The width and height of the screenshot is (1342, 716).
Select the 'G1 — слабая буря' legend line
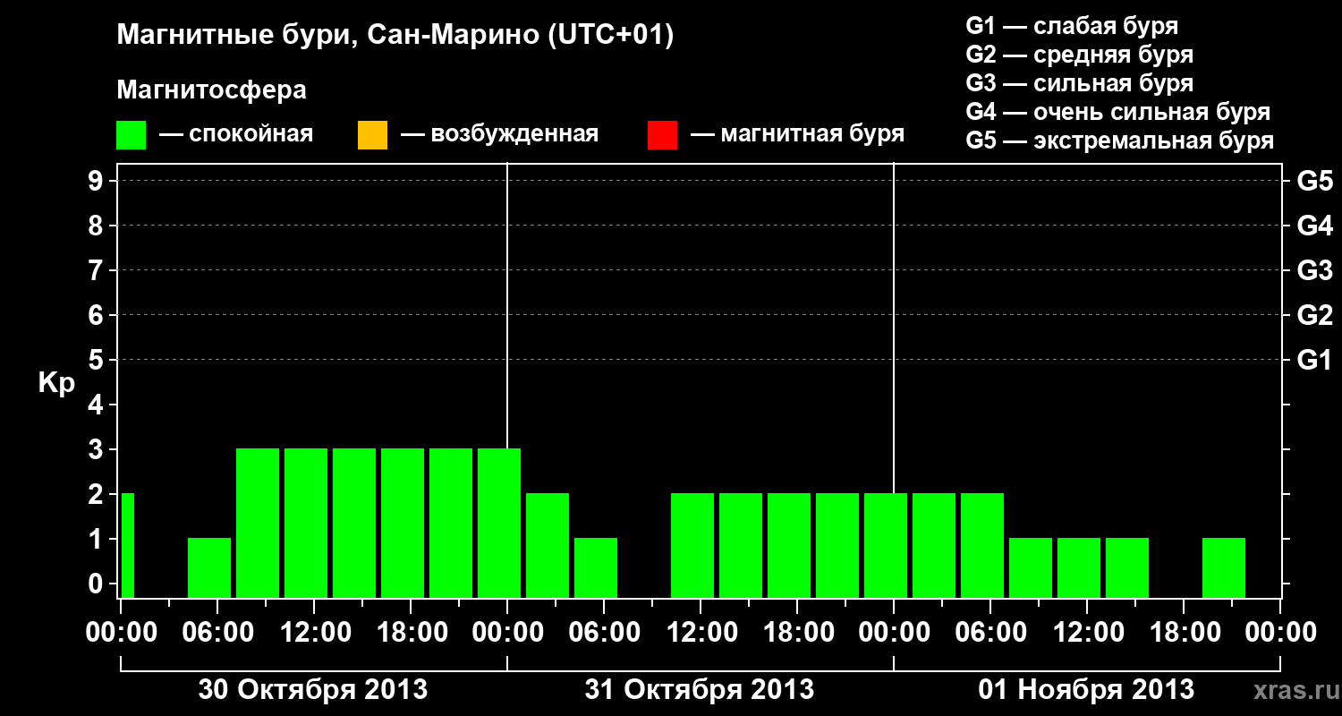pos(1072,26)
